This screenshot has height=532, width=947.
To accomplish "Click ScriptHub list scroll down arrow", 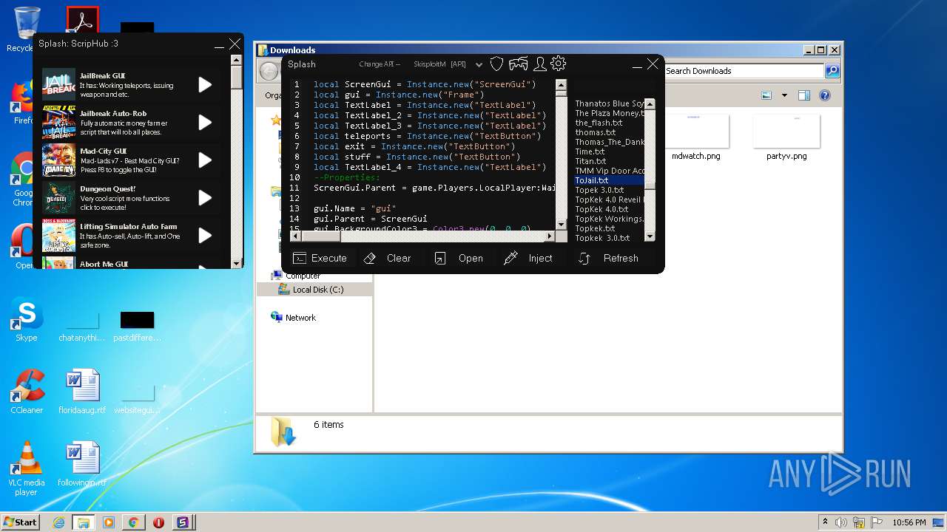I will 237,263.
